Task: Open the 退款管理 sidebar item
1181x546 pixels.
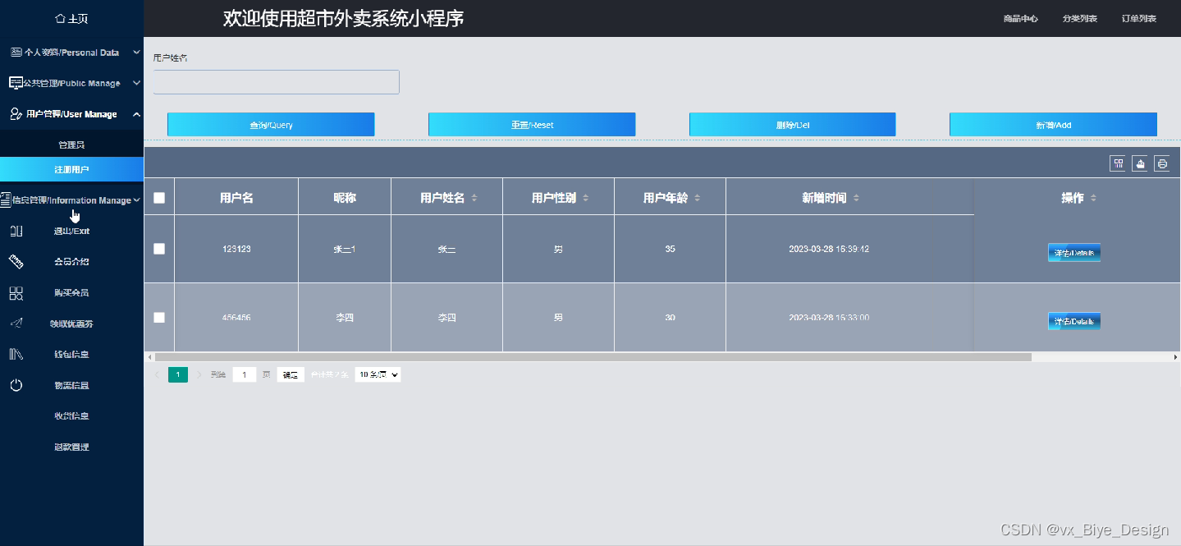Action: (71, 447)
